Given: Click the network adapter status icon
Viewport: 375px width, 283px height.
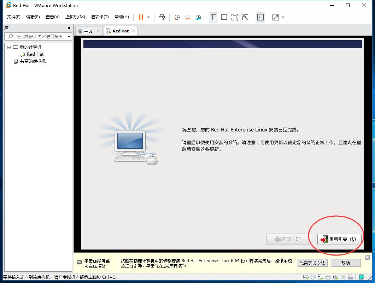Looking at the screenshot, I should (321, 277).
